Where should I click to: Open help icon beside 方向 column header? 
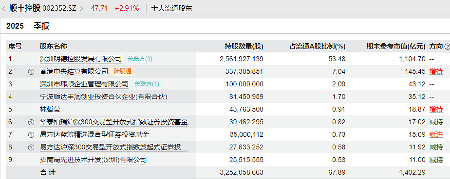[x=447, y=46]
